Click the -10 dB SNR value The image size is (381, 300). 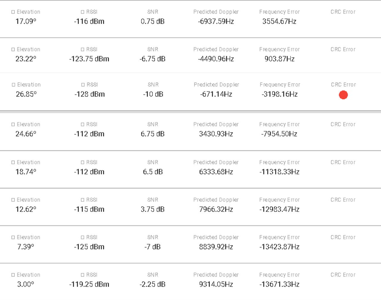pyautogui.click(x=153, y=94)
